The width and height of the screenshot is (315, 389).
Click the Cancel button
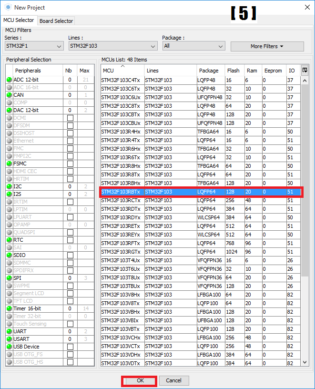click(x=173, y=380)
